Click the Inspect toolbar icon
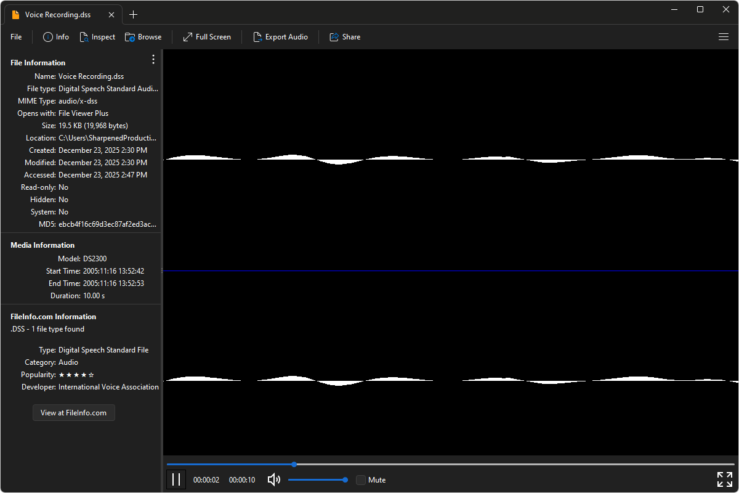Screen dimensions: 739x493 click(x=97, y=37)
